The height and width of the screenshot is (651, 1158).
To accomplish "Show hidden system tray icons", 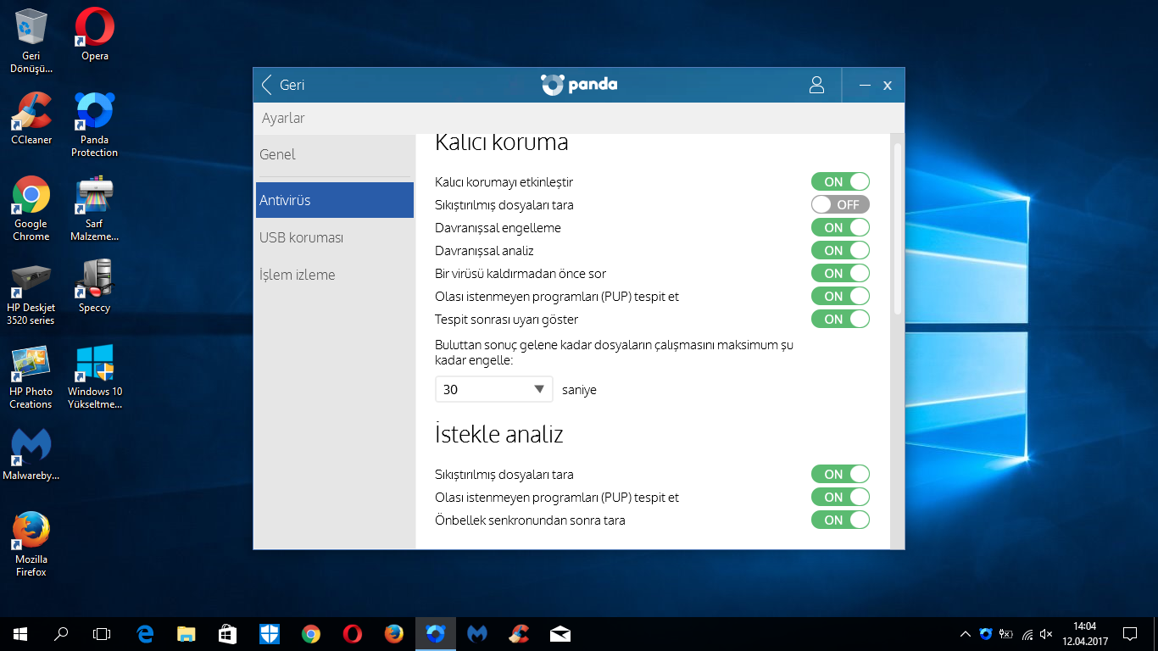I will (x=965, y=634).
